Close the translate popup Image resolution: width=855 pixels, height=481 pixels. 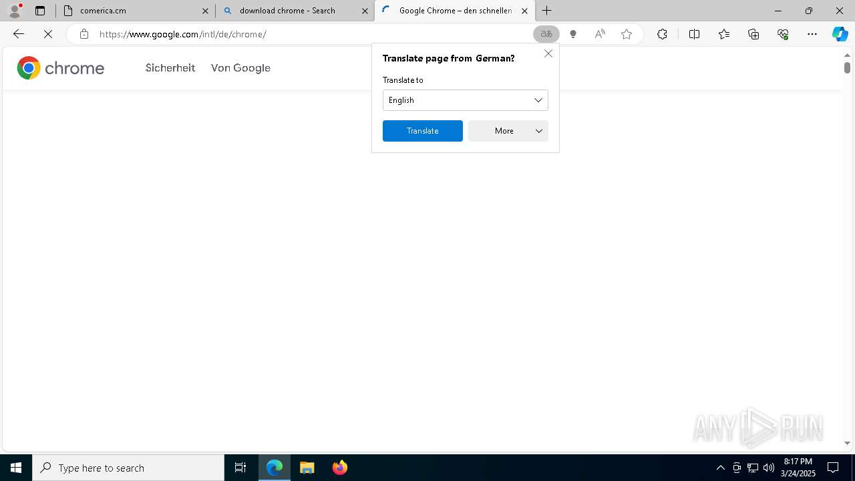pyautogui.click(x=548, y=53)
